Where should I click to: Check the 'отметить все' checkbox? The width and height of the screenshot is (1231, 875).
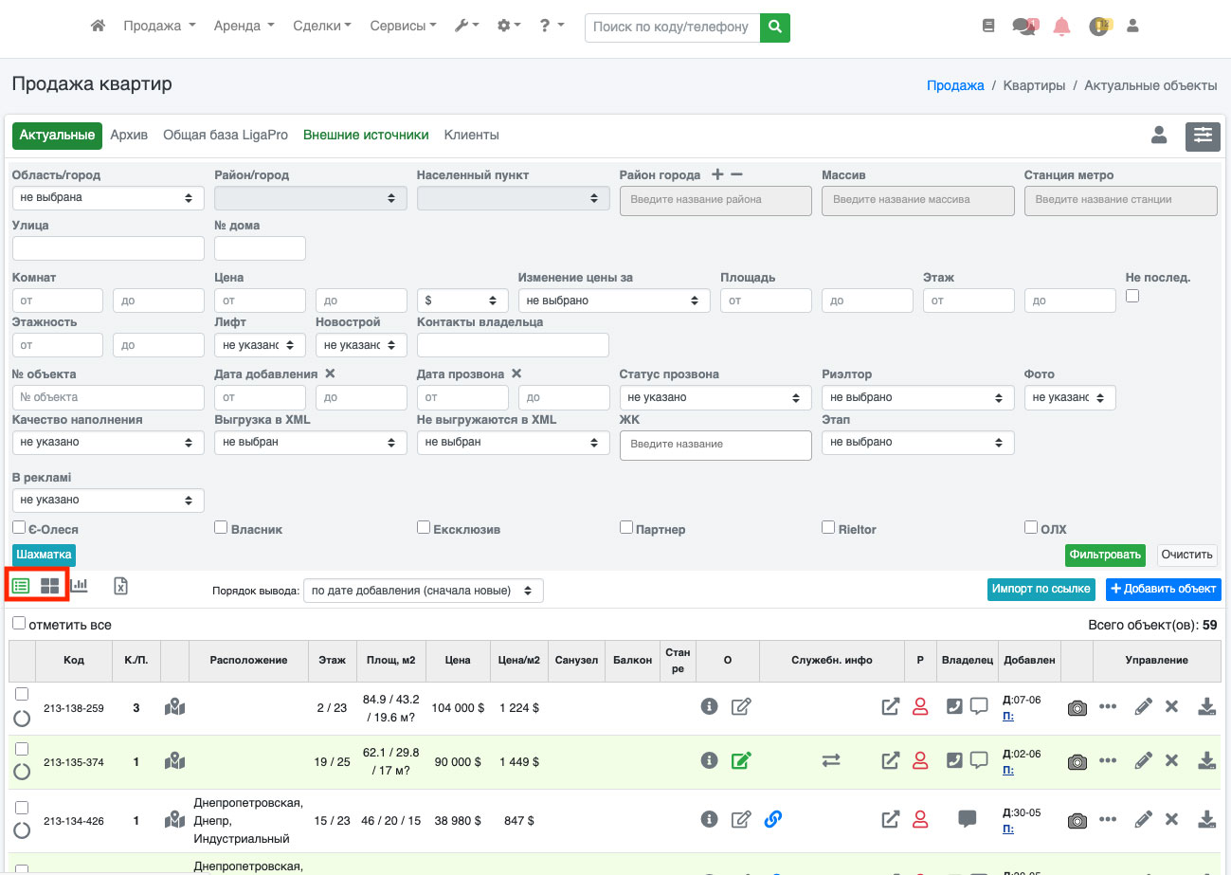pyautogui.click(x=19, y=624)
